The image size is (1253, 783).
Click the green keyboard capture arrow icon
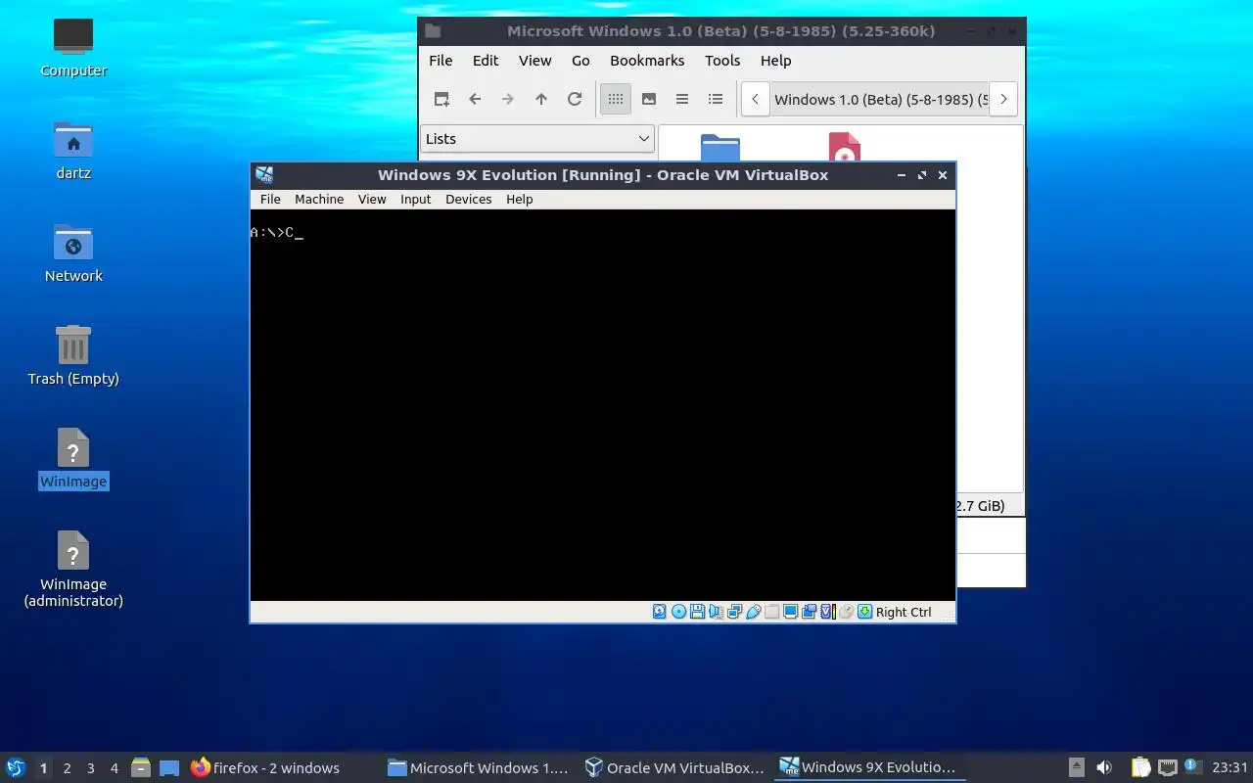click(864, 612)
